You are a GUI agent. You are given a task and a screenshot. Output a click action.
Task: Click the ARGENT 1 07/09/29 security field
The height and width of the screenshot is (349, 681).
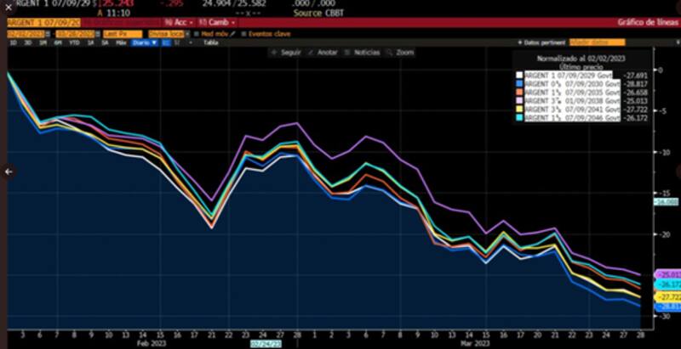point(43,20)
